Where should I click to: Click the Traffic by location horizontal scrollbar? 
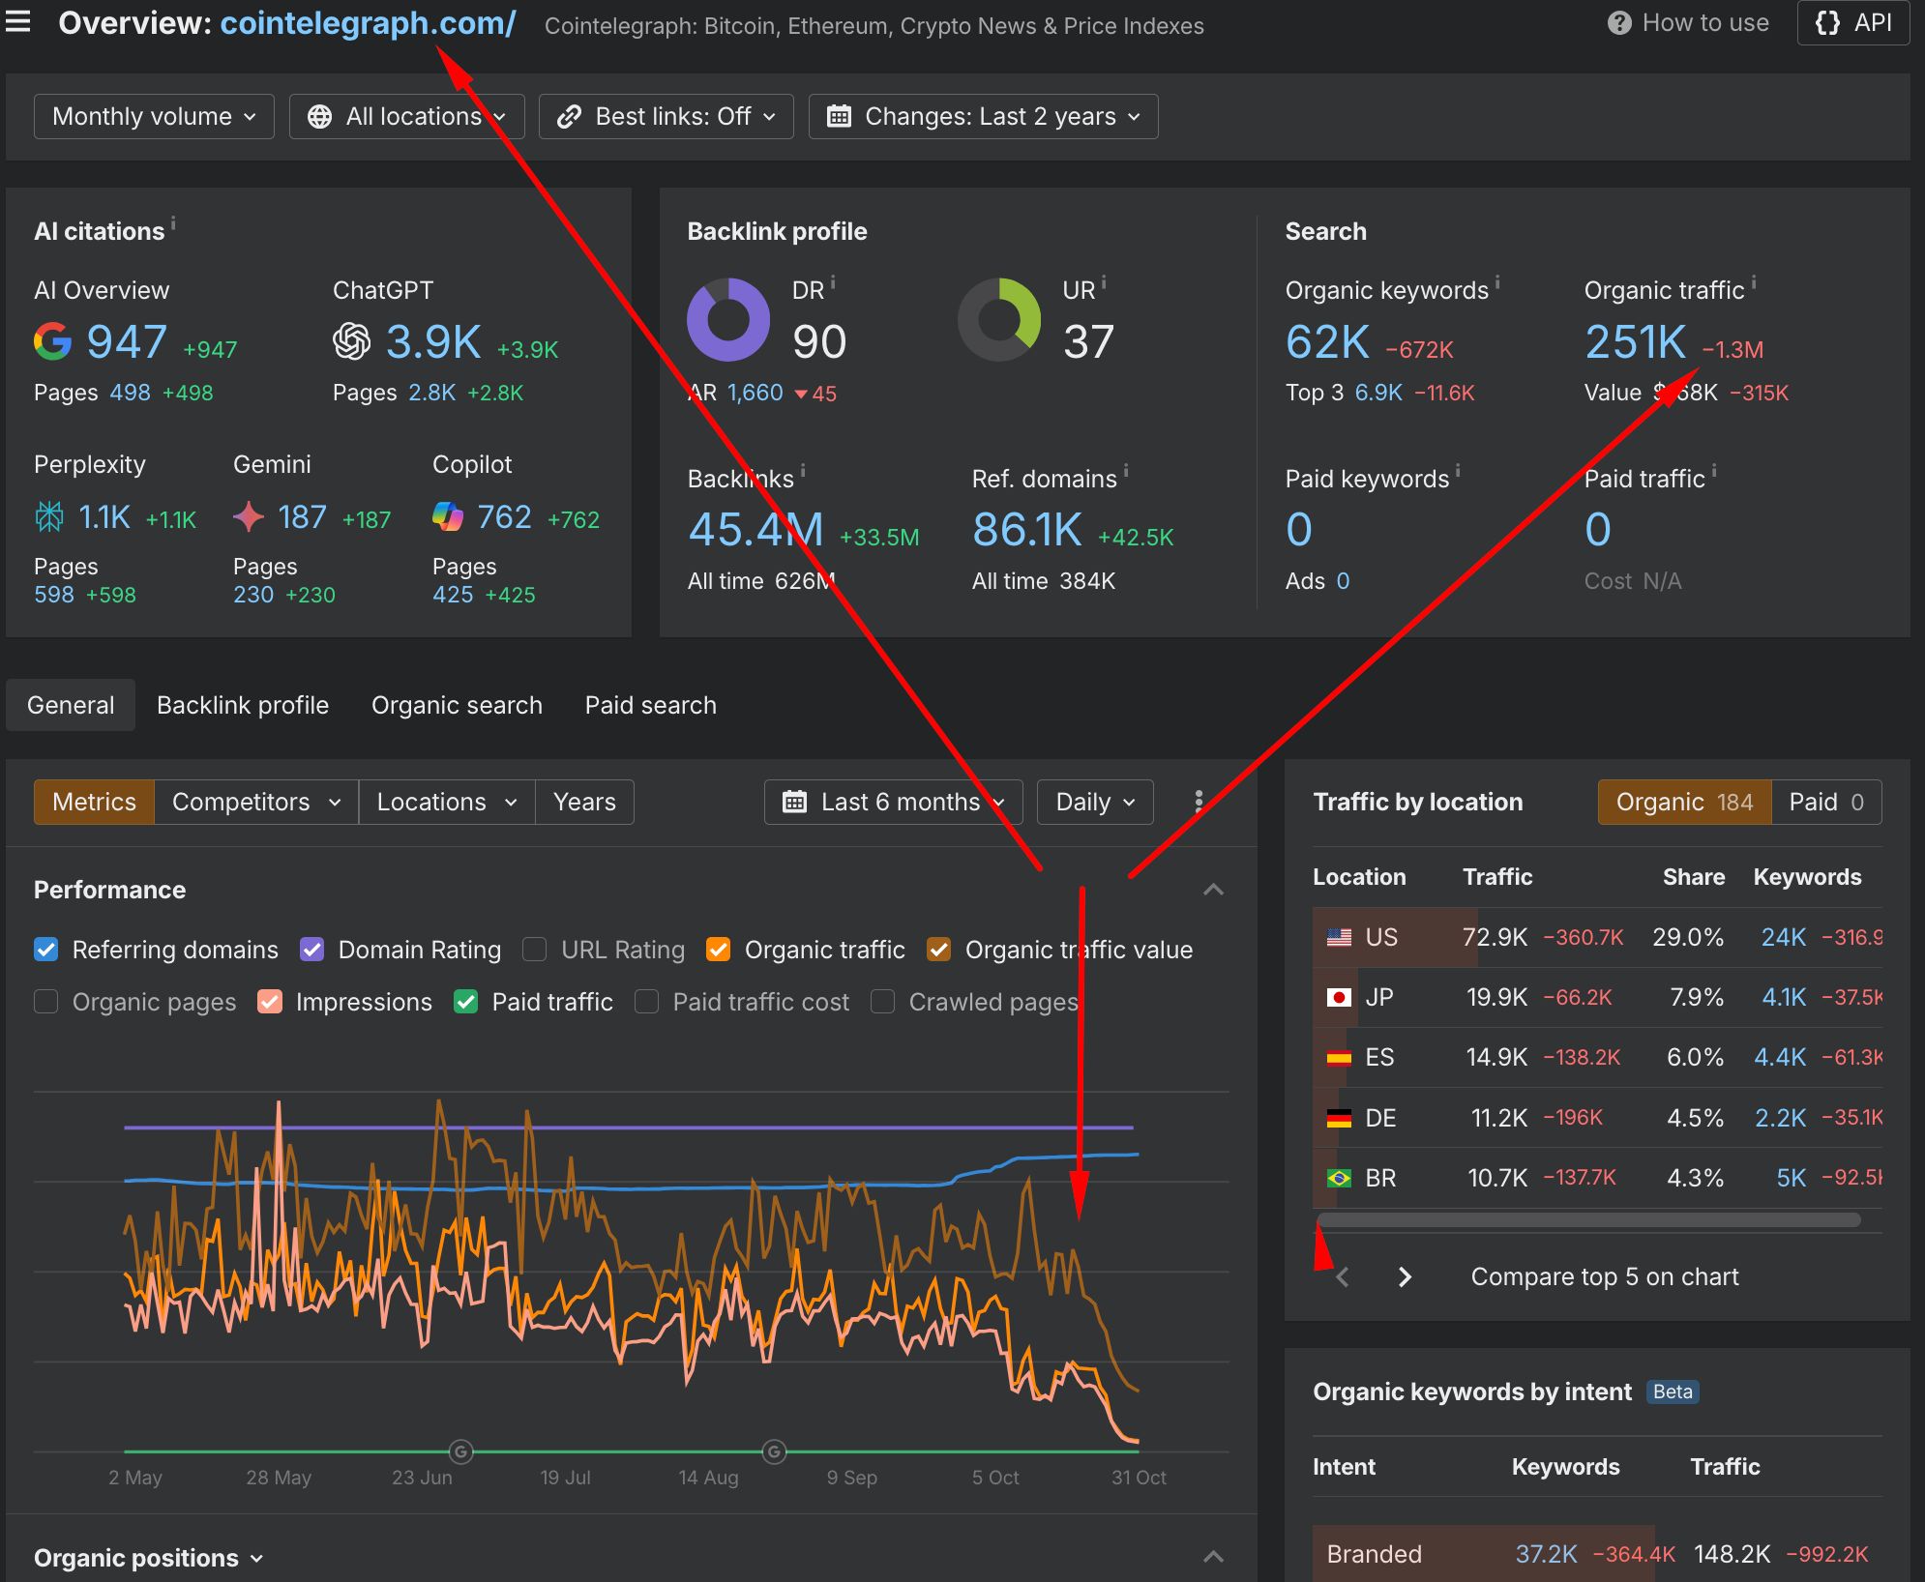[x=1588, y=1220]
